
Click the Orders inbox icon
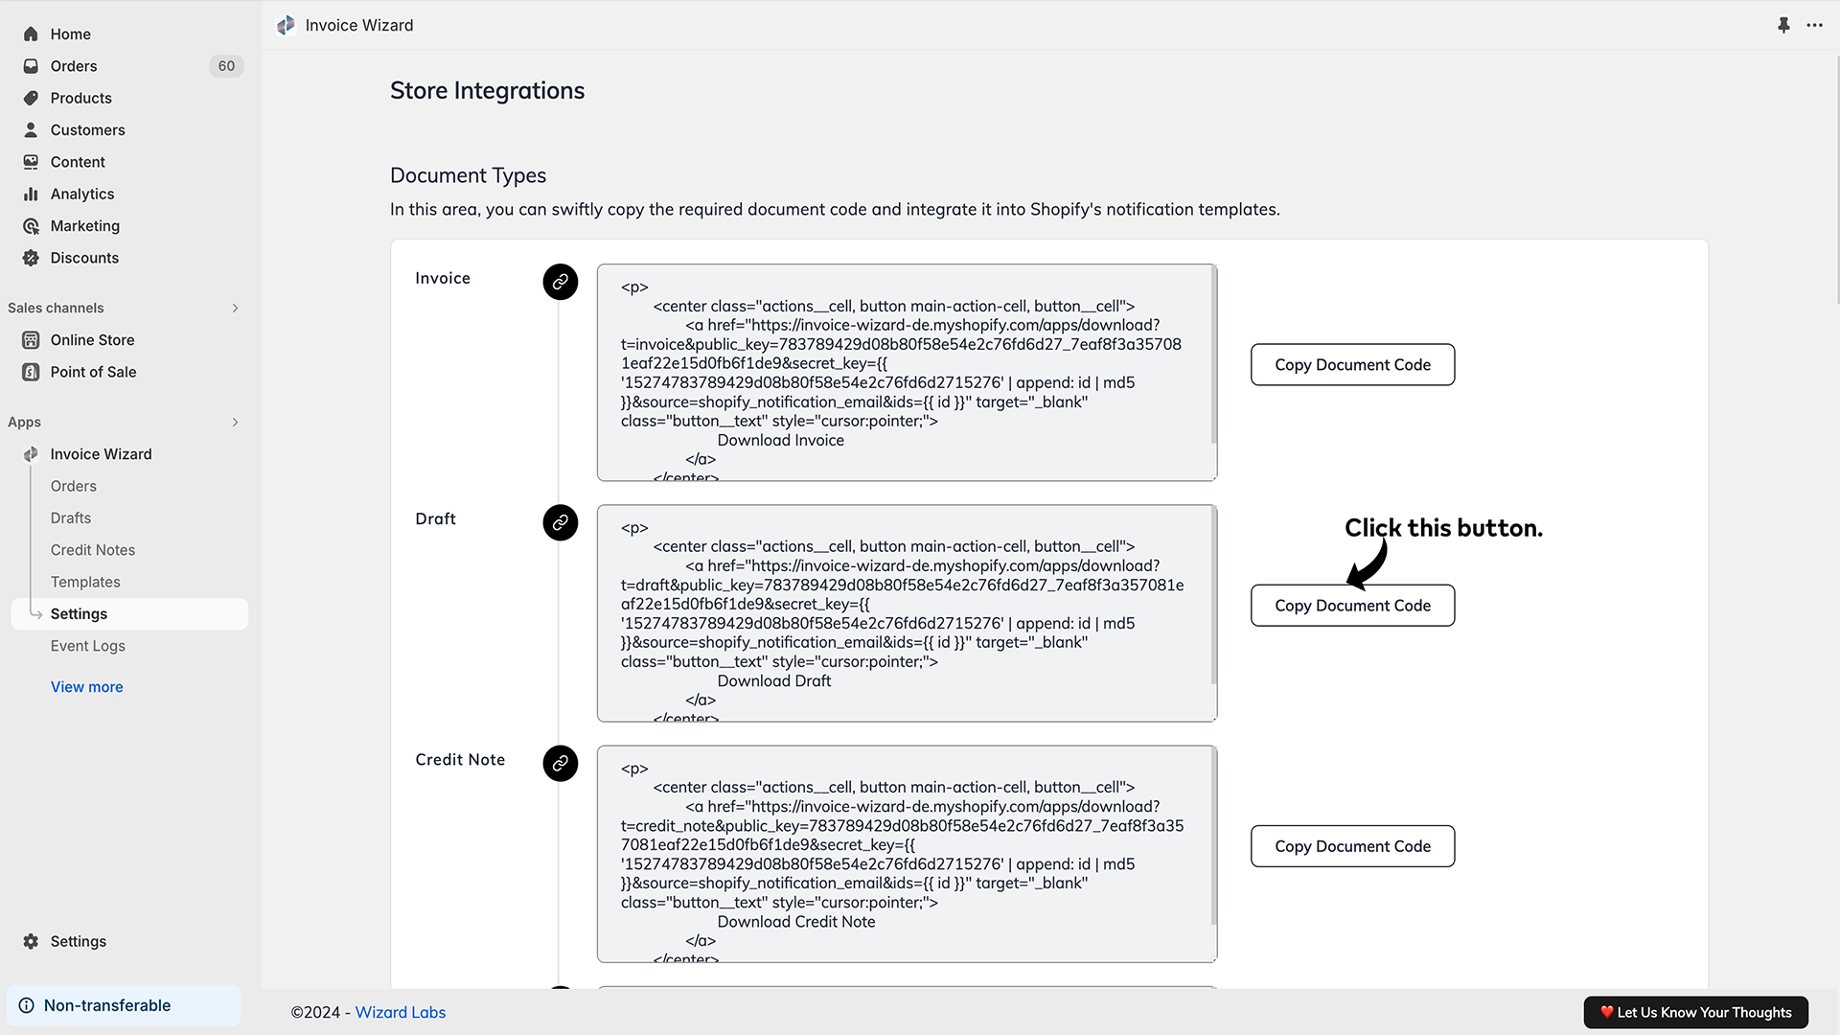(31, 66)
